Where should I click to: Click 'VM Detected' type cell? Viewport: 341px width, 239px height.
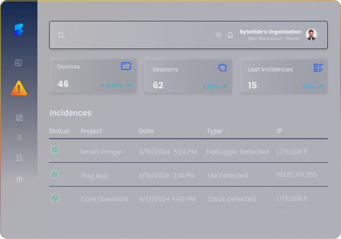(228, 175)
